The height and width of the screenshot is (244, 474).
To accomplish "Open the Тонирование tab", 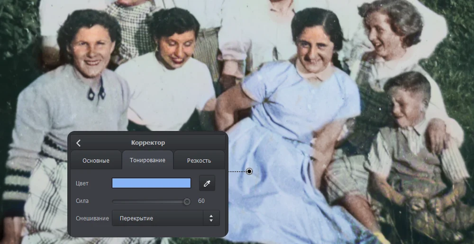I will tap(147, 160).
